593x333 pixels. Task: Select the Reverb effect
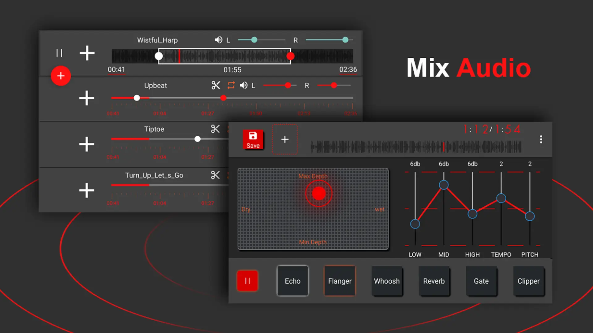tap(434, 281)
